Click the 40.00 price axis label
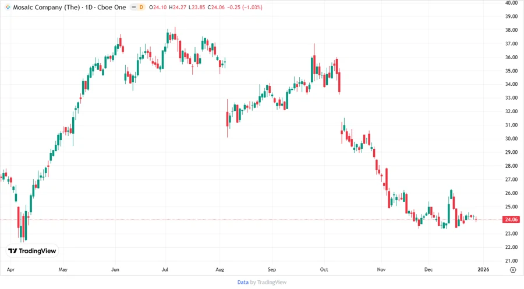 click(511, 3)
